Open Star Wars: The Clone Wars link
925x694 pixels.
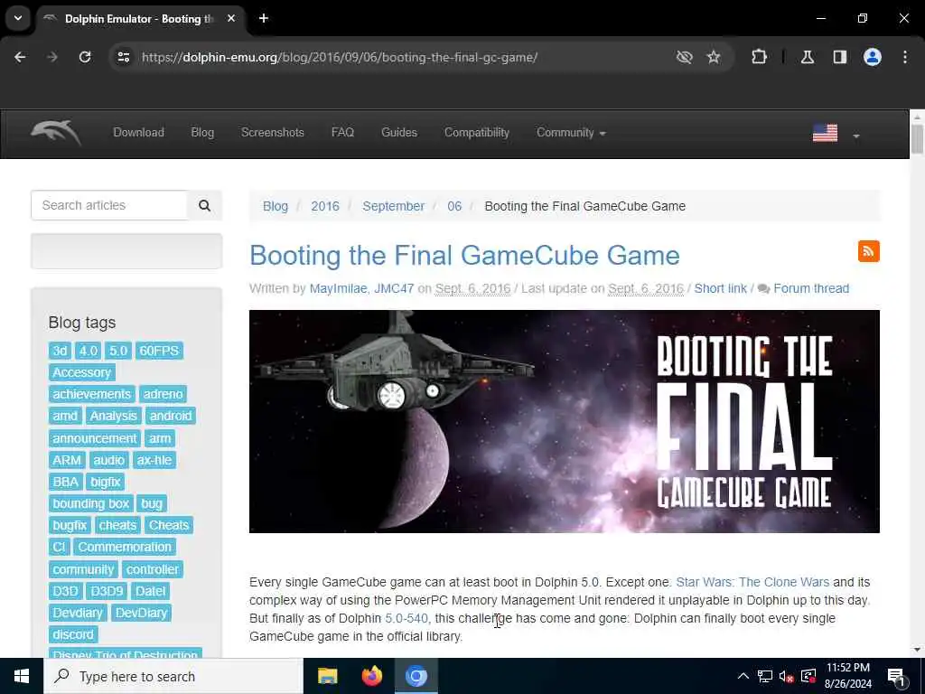[752, 583]
